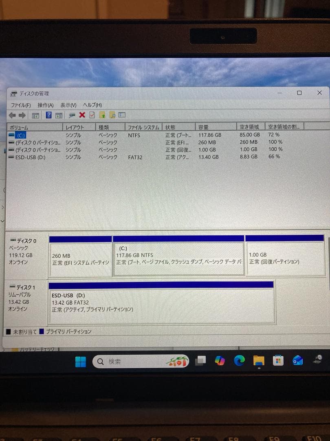Open Help using the question-mark toolbar icon
This screenshot has height=441, width=330.
pos(49,115)
